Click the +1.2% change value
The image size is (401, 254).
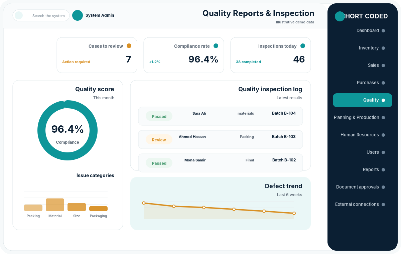pyautogui.click(x=155, y=62)
